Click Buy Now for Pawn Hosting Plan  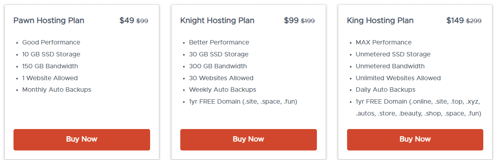(x=81, y=139)
